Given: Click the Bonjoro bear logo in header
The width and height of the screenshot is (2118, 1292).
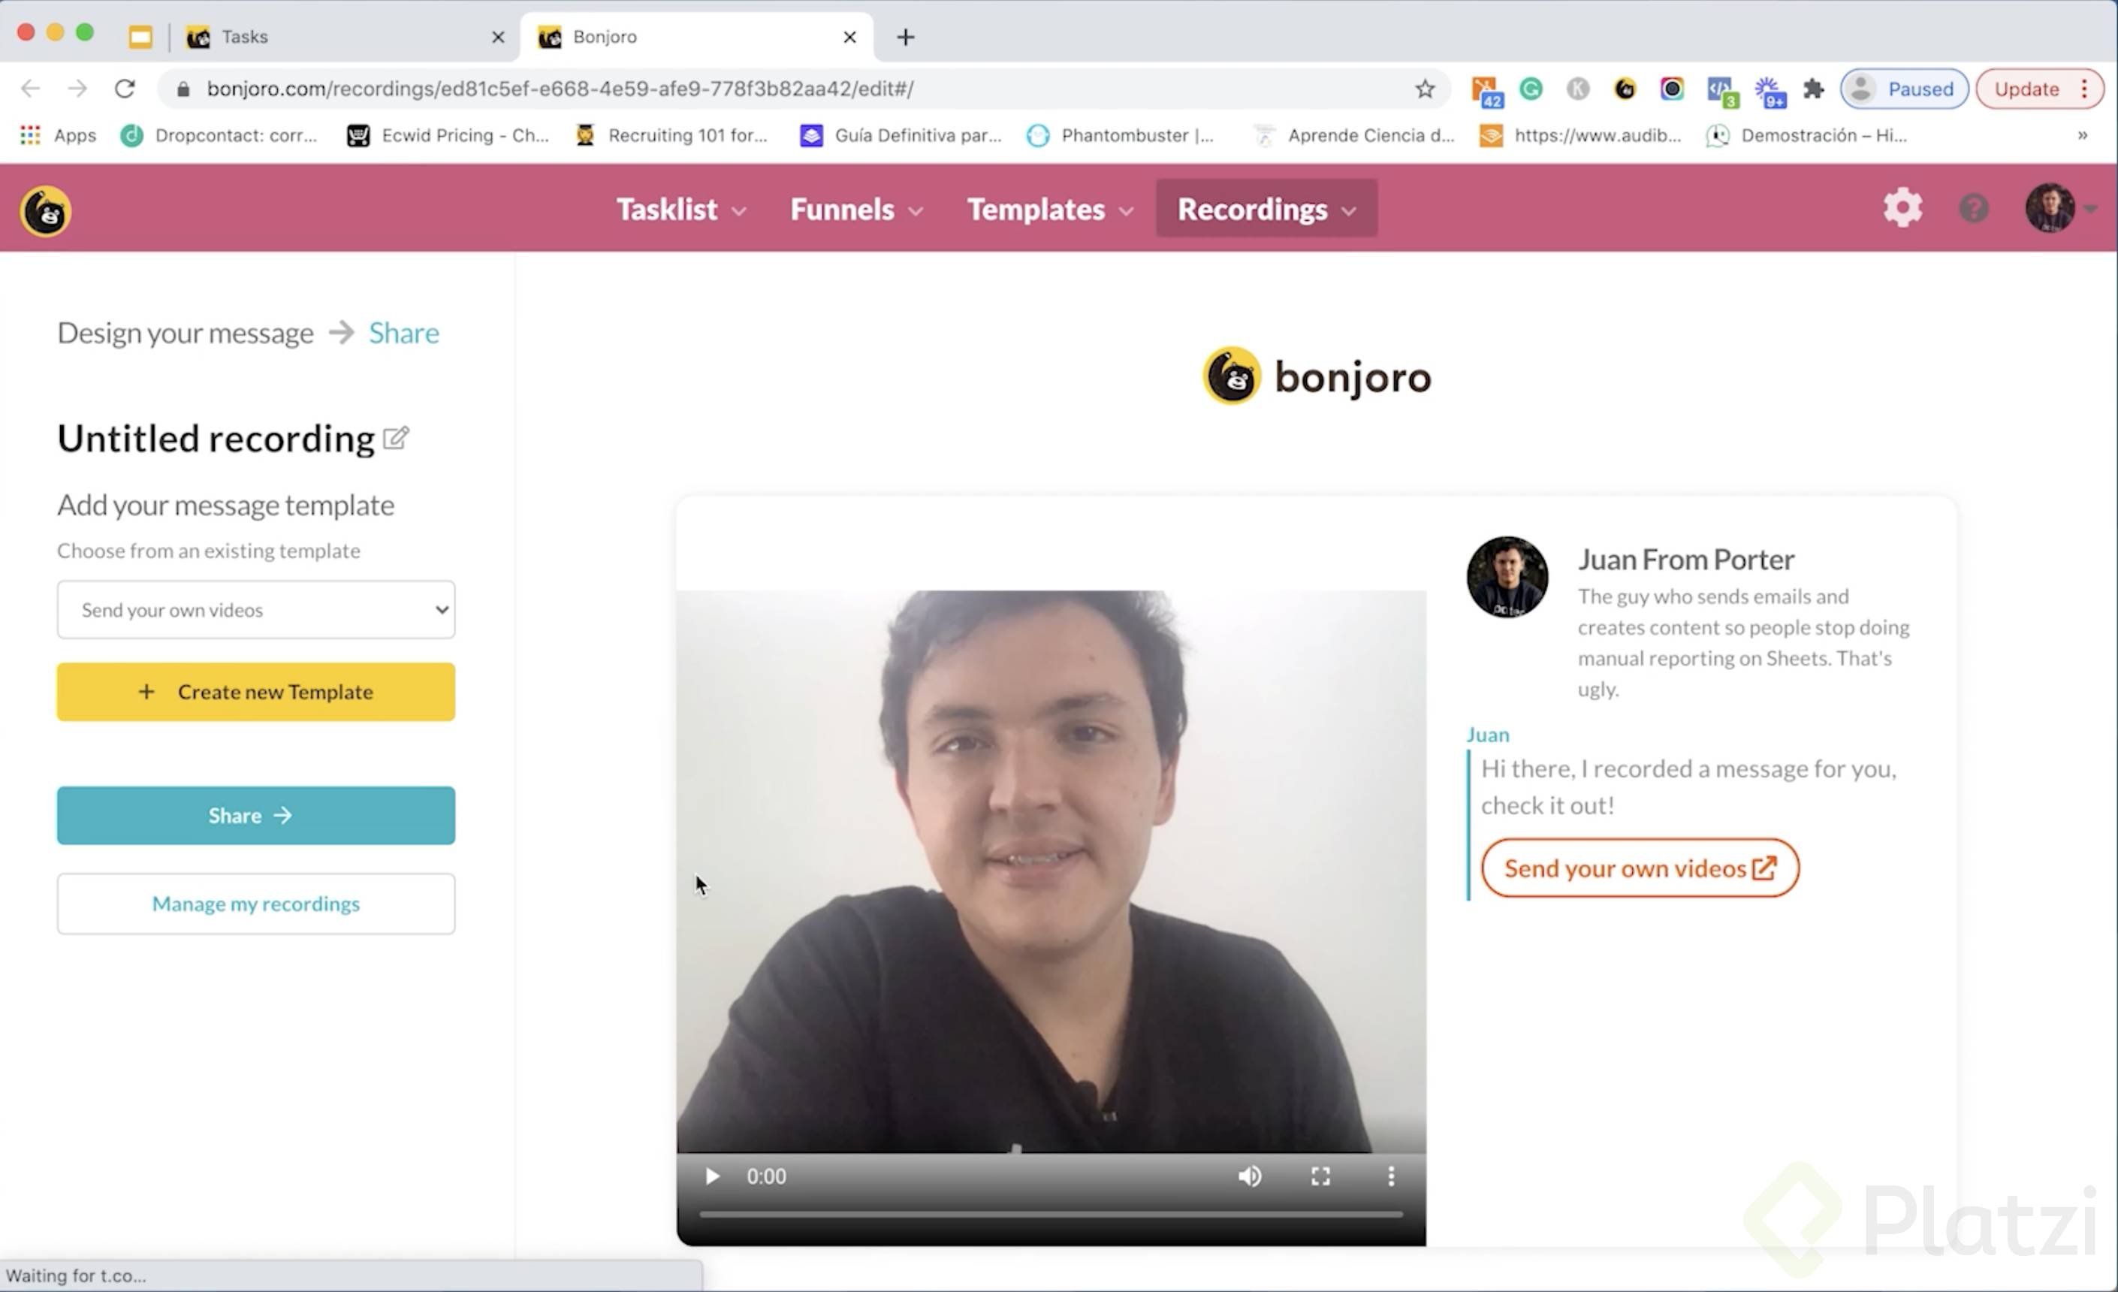Looking at the screenshot, I should [46, 210].
